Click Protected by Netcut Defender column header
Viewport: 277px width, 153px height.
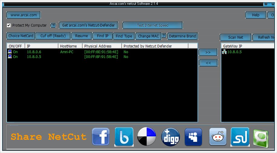tap(155, 46)
